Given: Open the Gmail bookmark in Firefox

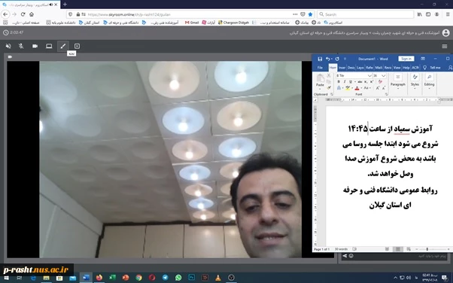Looking at the screenshot, I should click(x=192, y=23).
